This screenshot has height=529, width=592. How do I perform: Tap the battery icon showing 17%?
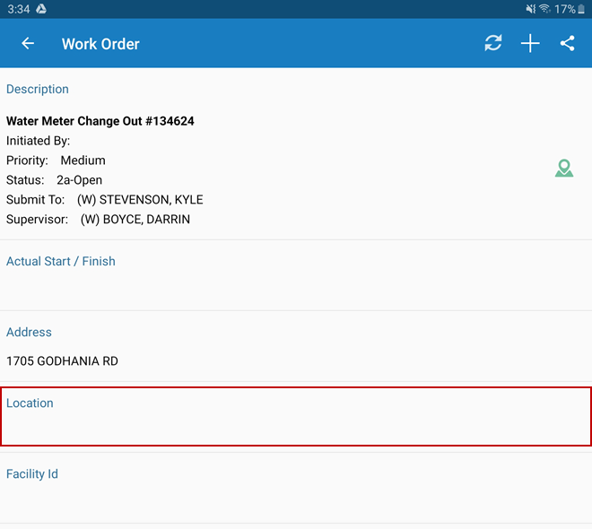pyautogui.click(x=581, y=9)
